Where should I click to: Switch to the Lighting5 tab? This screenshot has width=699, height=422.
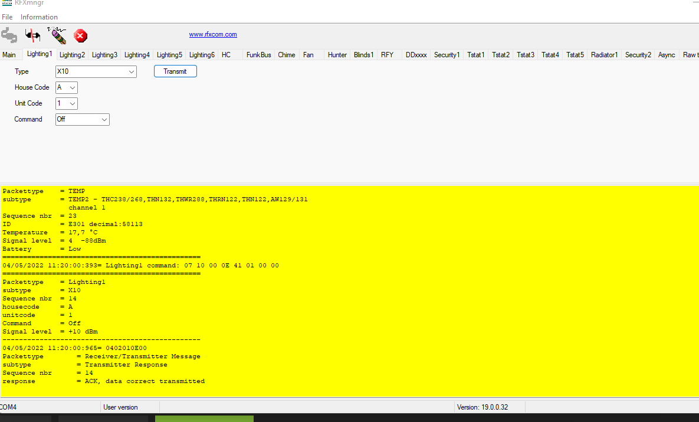(x=169, y=55)
